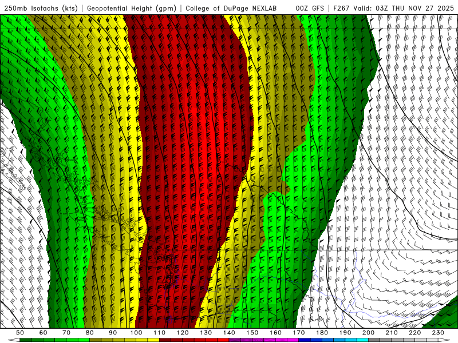This screenshot has width=458, height=343.
Task: Click the '160' legend value
Action: (x=275, y=333)
